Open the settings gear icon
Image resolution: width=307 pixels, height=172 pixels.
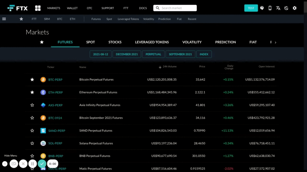coord(294,8)
